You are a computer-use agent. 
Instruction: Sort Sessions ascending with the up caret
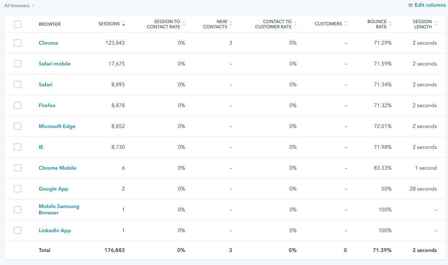(x=123, y=22)
